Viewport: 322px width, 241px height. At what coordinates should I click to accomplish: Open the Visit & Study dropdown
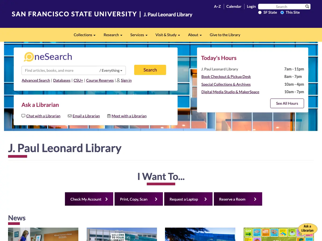coord(168,35)
